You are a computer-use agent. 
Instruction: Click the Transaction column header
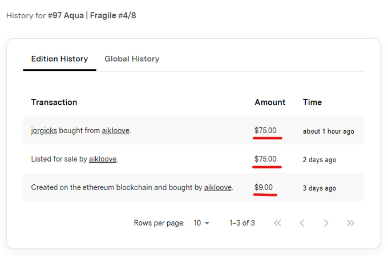click(x=54, y=102)
